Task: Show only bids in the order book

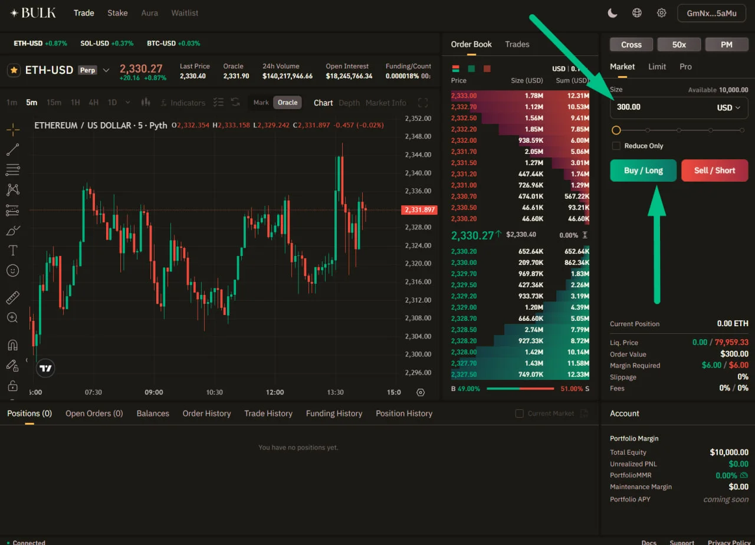Action: point(471,68)
